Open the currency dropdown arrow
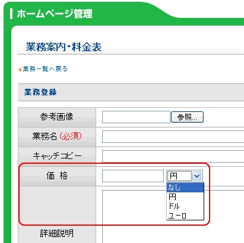244x243 pixels. pos(197,176)
